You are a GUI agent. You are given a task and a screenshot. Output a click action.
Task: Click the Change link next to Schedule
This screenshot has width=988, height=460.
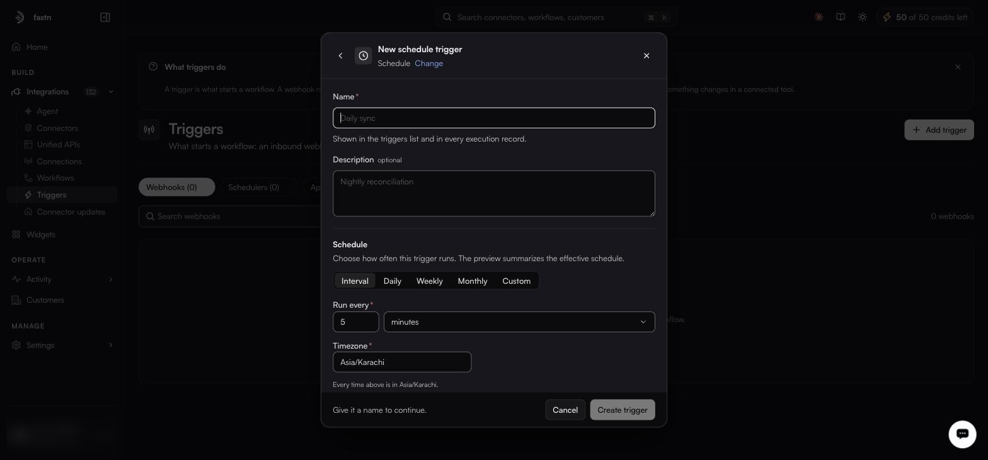point(428,64)
